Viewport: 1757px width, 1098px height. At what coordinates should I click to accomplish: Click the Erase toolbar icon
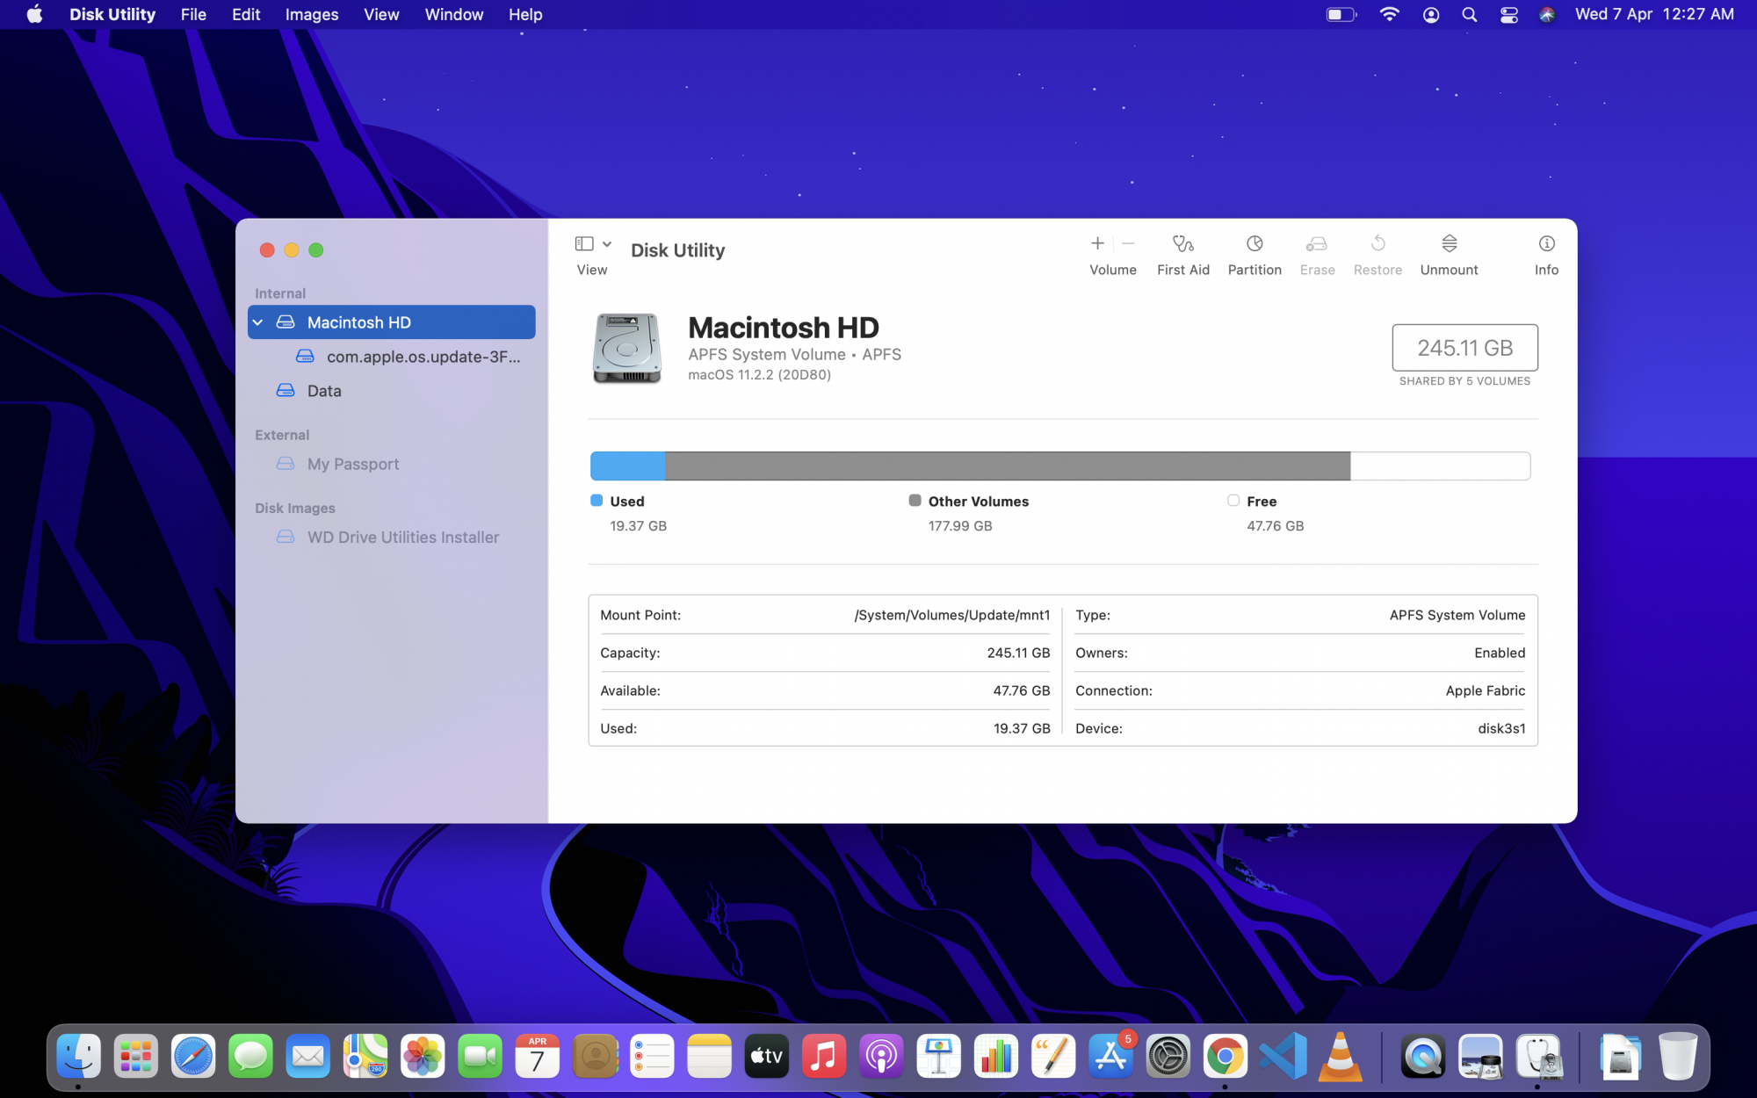1316,244
